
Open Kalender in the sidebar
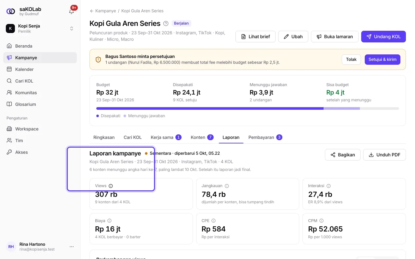(x=40, y=69)
